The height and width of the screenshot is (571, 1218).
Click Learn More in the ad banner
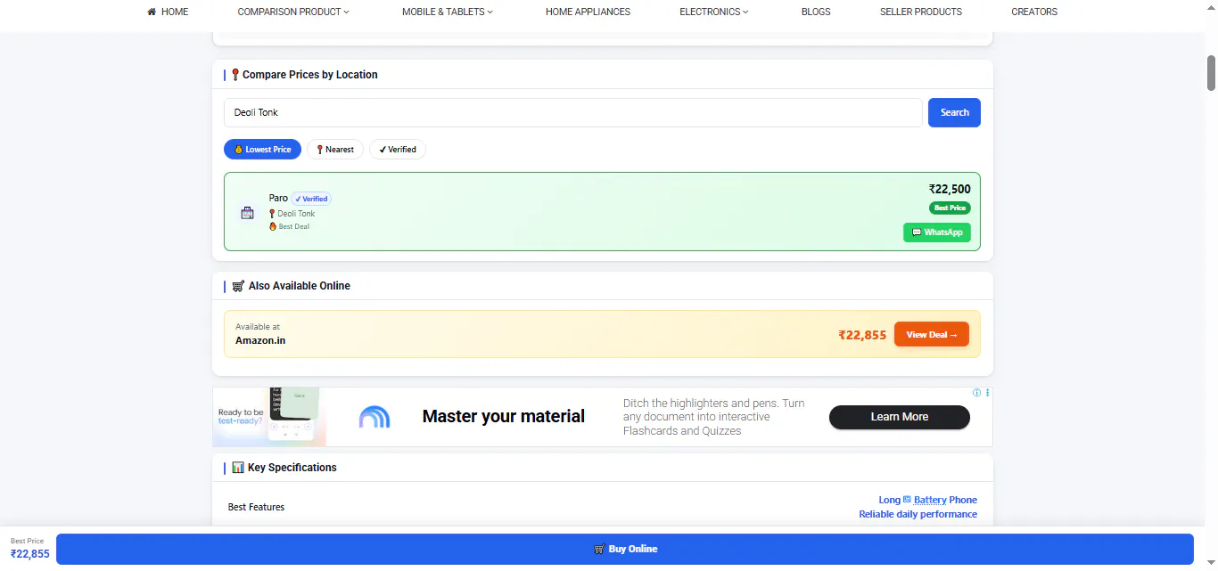(900, 417)
